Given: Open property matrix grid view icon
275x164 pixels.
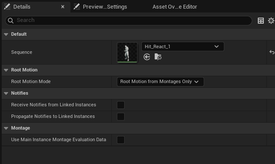Looking at the screenshot, I should [x=261, y=21].
